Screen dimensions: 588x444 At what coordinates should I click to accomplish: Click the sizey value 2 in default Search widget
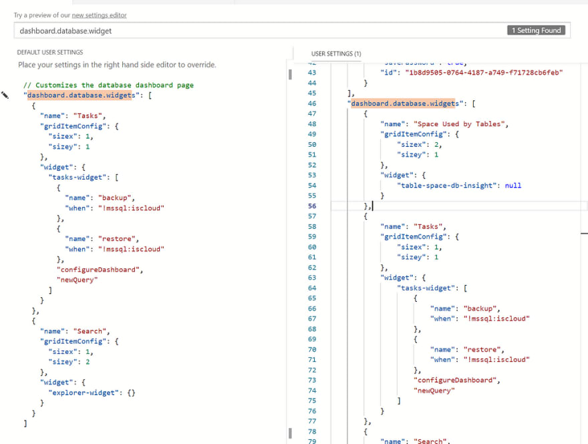88,362
